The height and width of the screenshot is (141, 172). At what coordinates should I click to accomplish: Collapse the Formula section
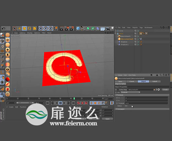click(117, 95)
